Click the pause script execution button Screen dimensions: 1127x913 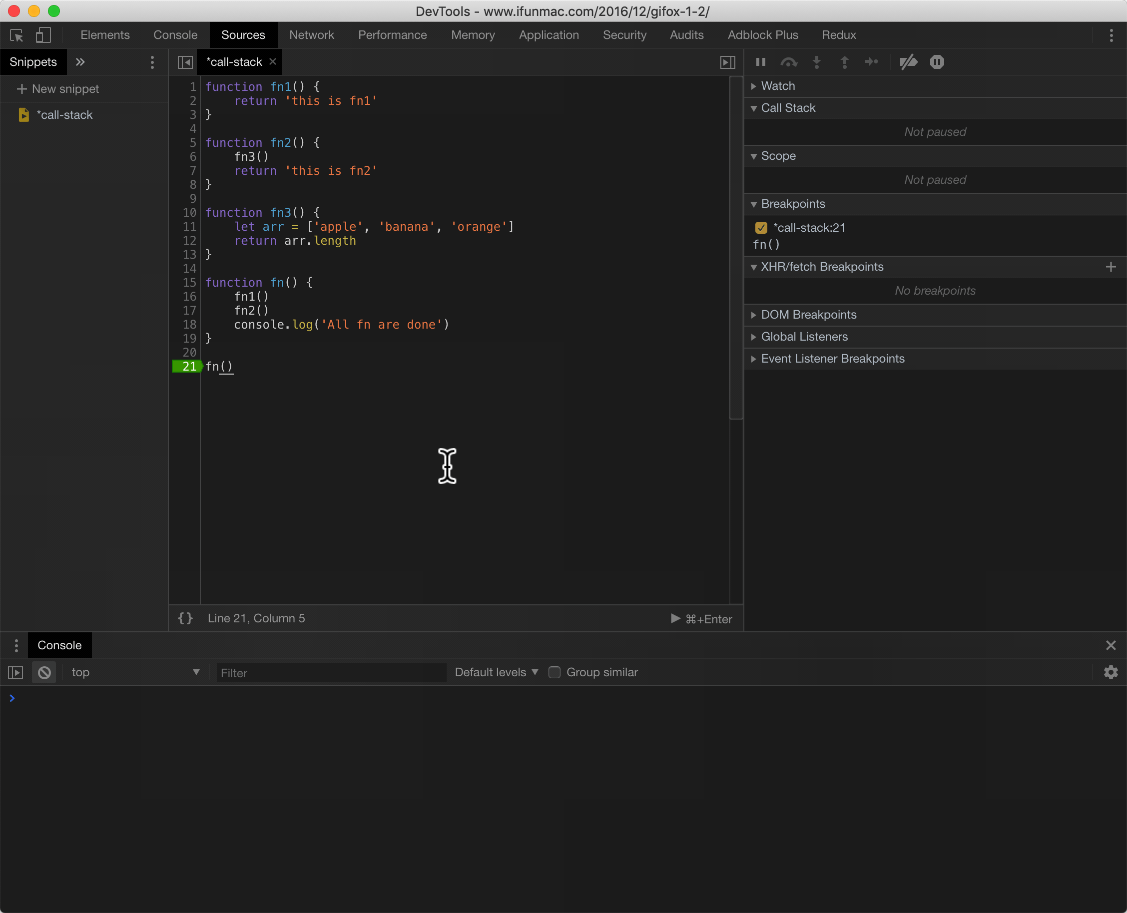760,62
